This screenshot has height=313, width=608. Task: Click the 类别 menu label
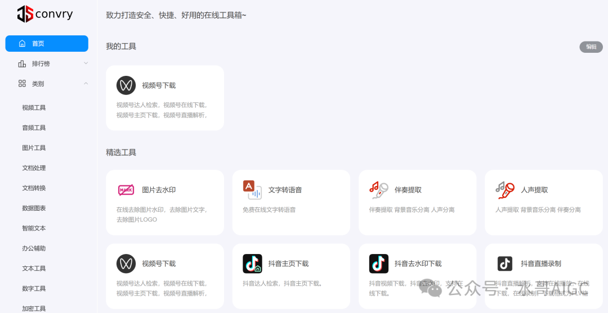click(x=38, y=84)
